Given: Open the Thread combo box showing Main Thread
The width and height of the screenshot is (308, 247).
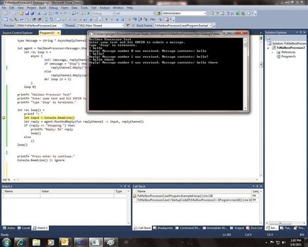Looking at the screenshot, I should [x=100, y=26].
